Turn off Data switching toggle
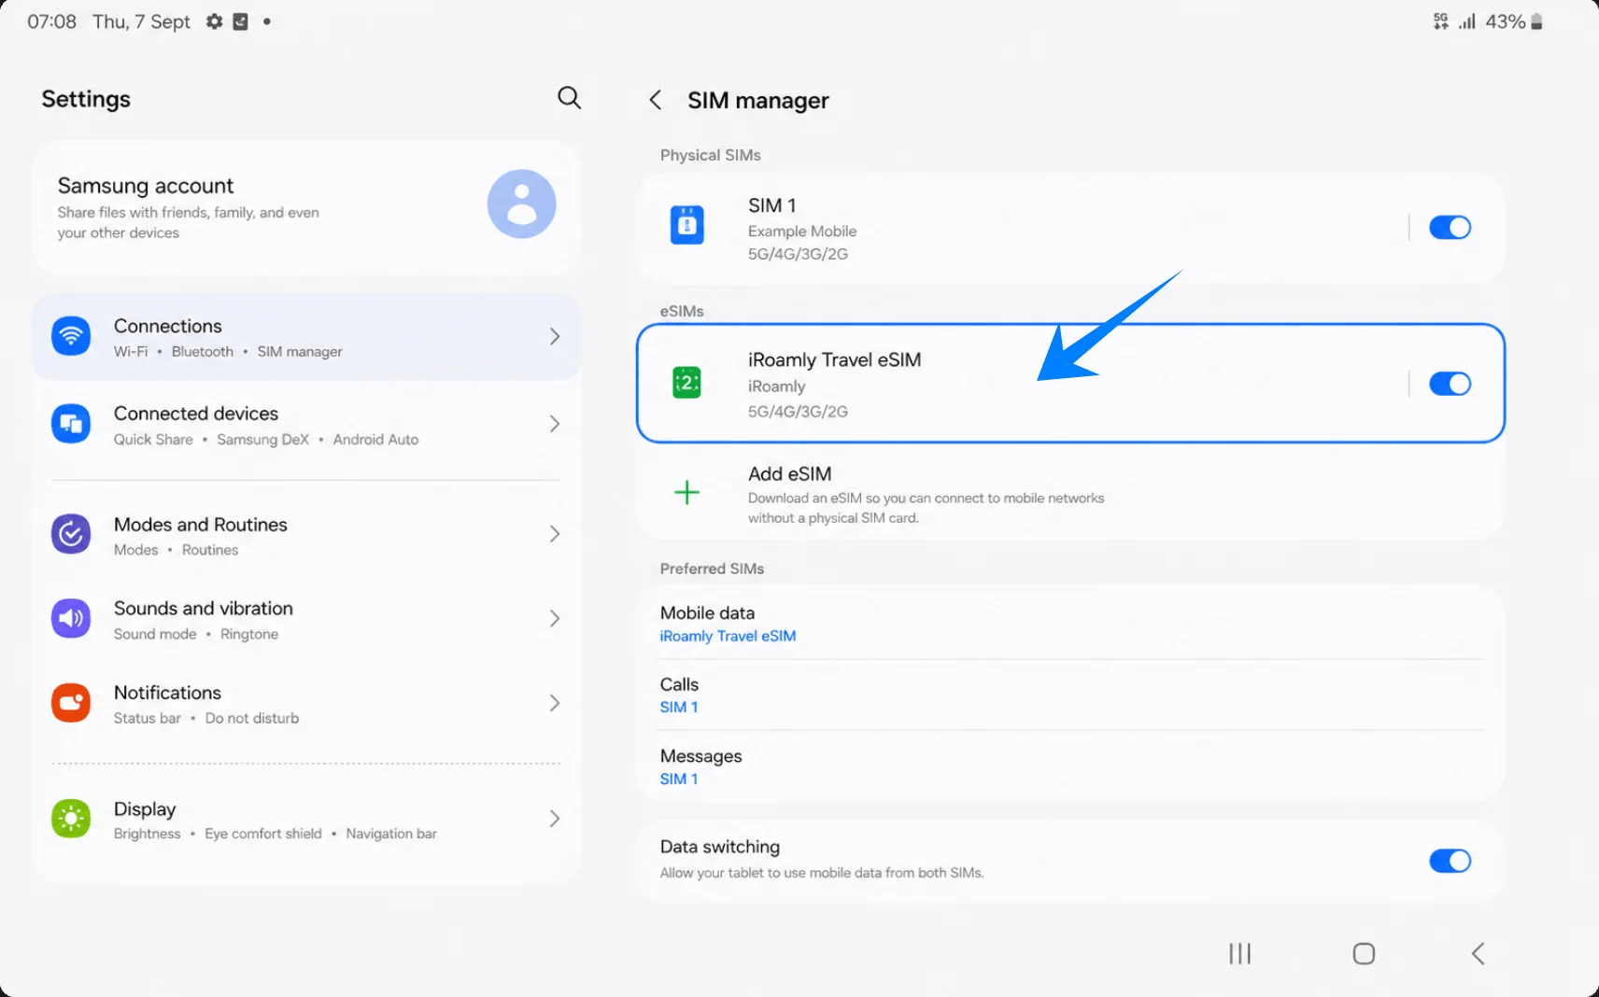The height and width of the screenshot is (997, 1599). tap(1450, 861)
